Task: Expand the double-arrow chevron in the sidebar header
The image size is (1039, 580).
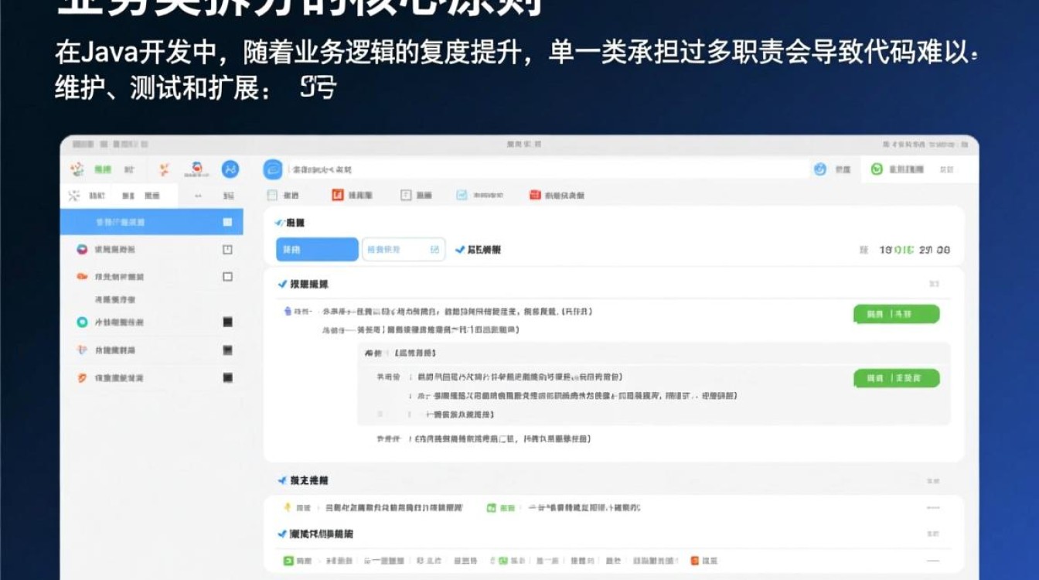Action: (198, 196)
